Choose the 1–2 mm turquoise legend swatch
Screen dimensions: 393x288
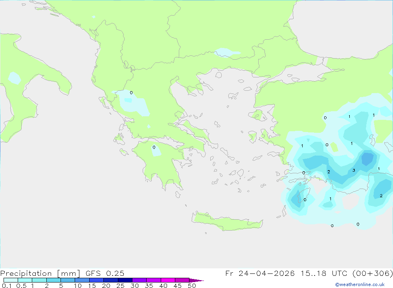39,280
